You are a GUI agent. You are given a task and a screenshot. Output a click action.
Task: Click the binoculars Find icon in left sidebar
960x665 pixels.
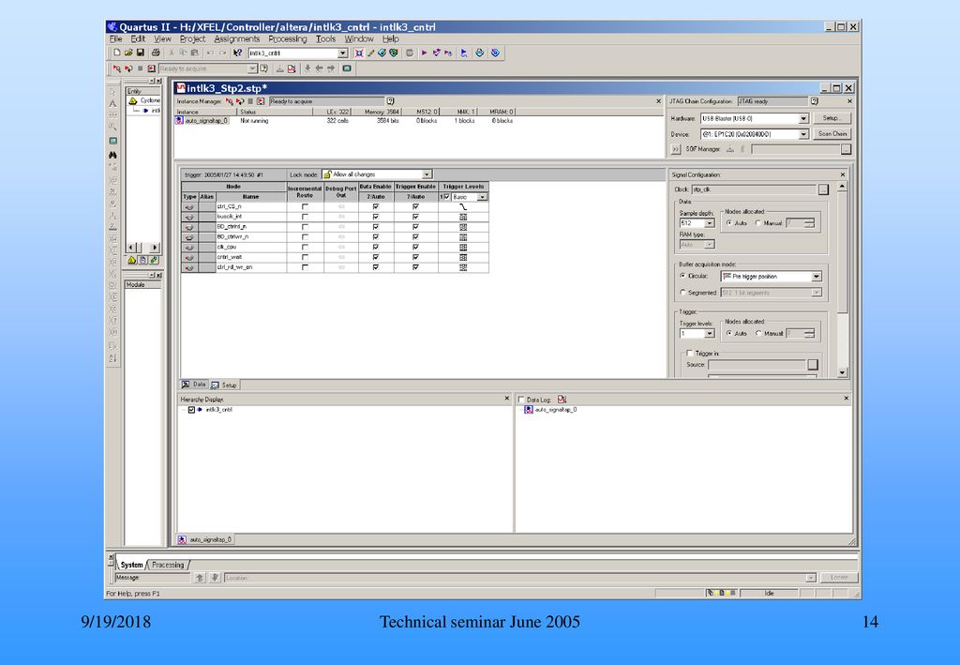(x=112, y=155)
